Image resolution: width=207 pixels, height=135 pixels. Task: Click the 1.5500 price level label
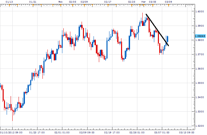pos(200,83)
